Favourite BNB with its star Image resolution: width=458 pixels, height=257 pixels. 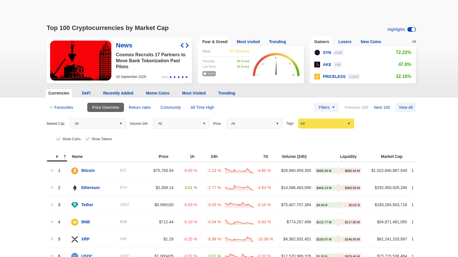point(52,222)
